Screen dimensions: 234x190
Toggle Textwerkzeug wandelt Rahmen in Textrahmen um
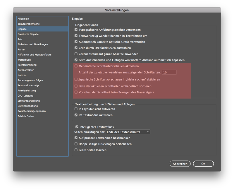[76, 36]
